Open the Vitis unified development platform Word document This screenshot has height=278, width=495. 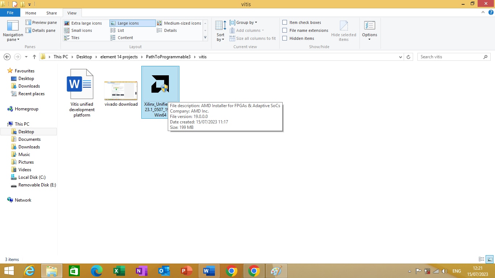[x=82, y=93]
